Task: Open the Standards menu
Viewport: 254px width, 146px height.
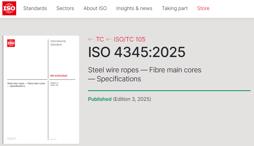Action: click(x=35, y=8)
